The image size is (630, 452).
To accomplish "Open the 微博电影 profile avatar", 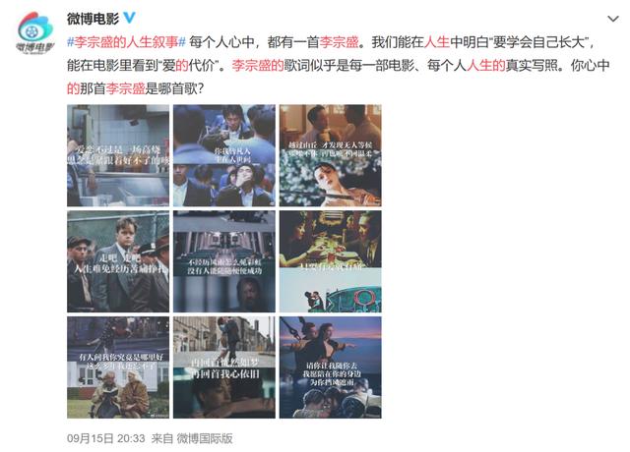I will click(x=35, y=32).
